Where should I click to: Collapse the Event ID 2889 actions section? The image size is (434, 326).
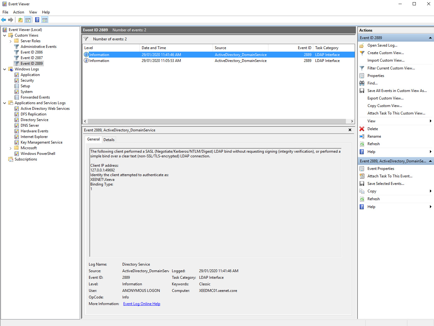430,38
